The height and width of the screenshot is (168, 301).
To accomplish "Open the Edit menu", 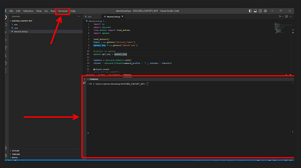I will point(18,11).
